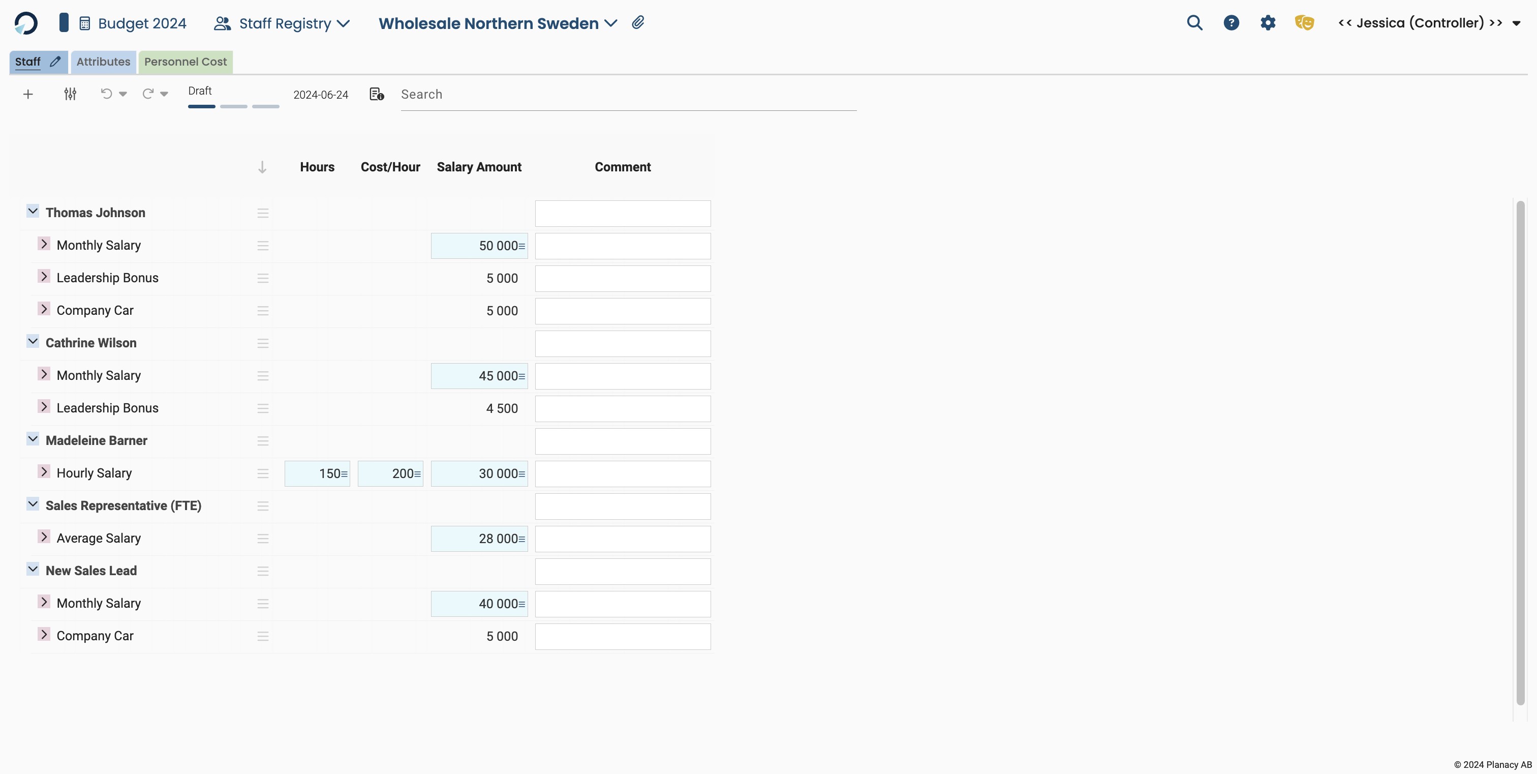Click the attachment paperclip icon

[638, 23]
